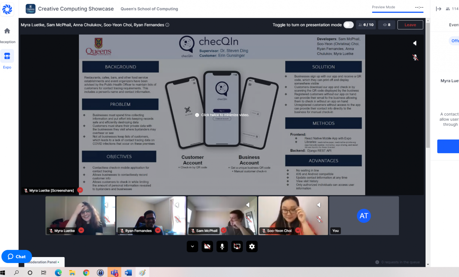This screenshot has width=459, height=277.
Task: Open Microsoft Word from the taskbar
Action: click(x=128, y=272)
